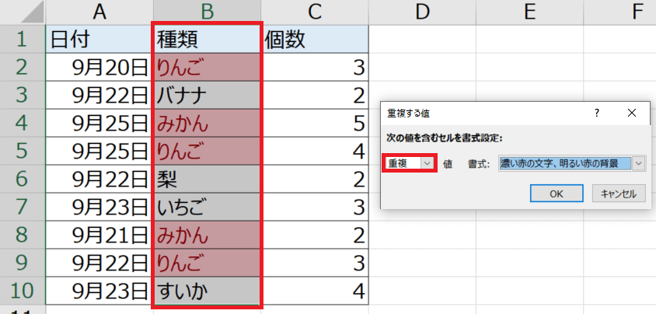This screenshot has height=314, width=656.
Task: Open the 重複 value type dropdown
Action: (x=427, y=163)
